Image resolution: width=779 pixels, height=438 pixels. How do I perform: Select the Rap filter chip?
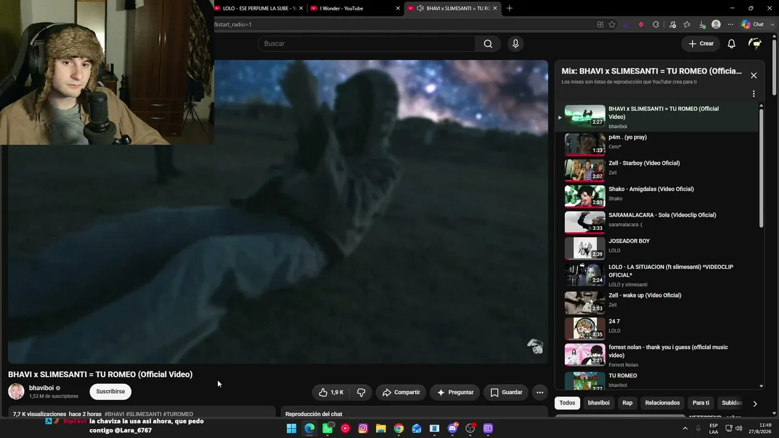point(627,403)
